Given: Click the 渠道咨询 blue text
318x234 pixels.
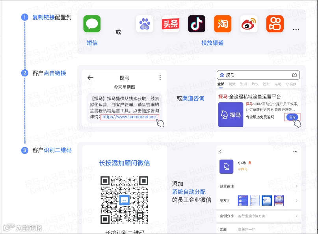Looking at the screenshot, I should (x=193, y=98).
